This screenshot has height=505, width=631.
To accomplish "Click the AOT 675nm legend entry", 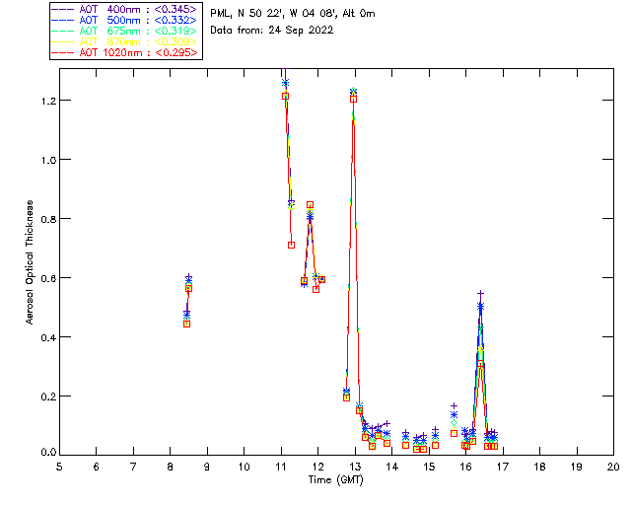I will [125, 31].
